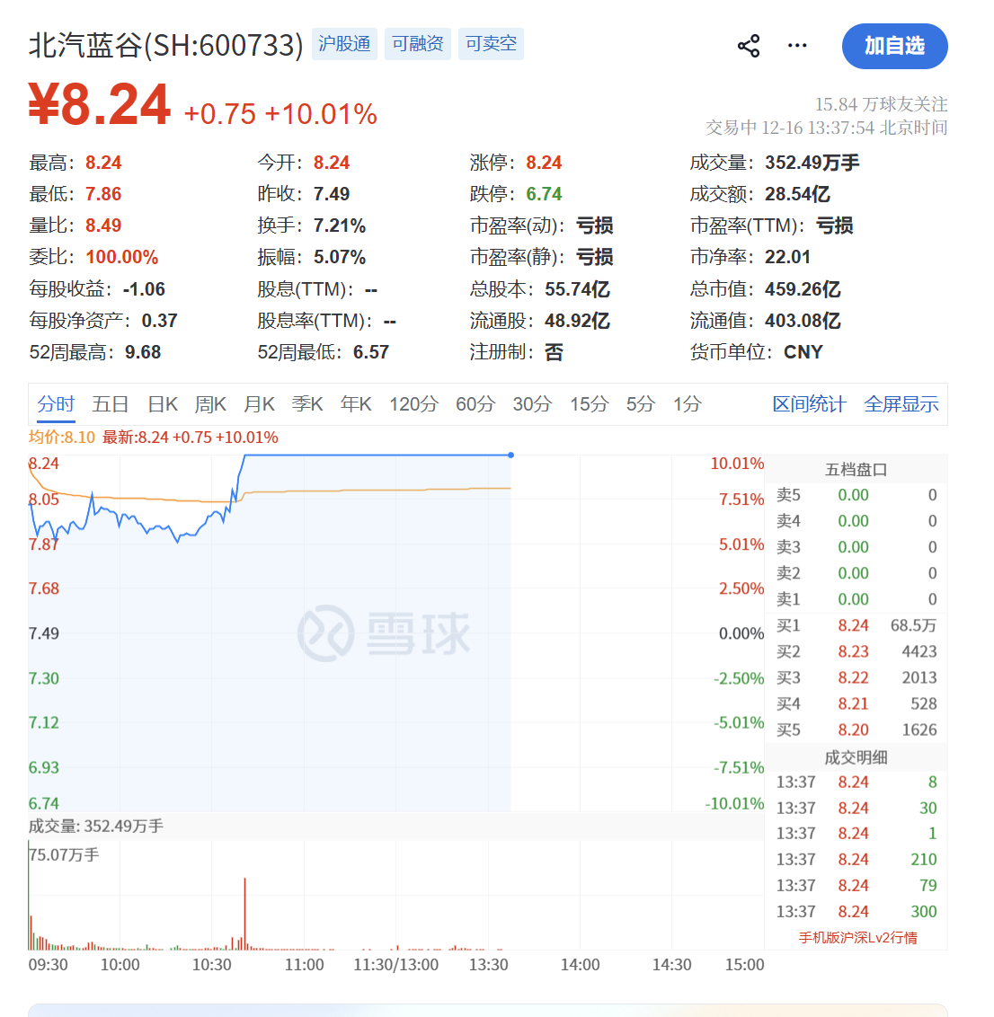Select the 月K chart tab
Image resolution: width=994 pixels, height=1017 pixels.
(x=259, y=404)
